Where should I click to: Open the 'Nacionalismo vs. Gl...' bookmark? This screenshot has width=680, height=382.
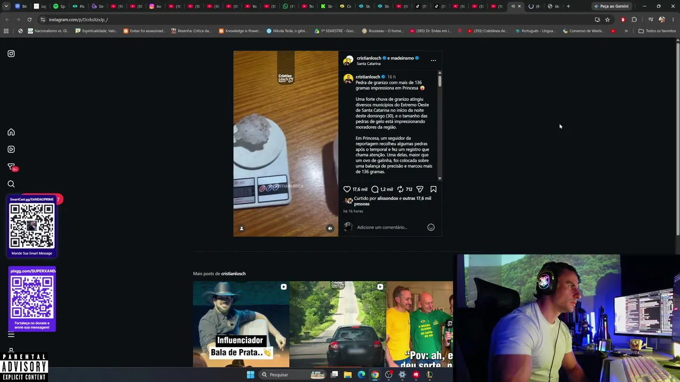click(48, 31)
